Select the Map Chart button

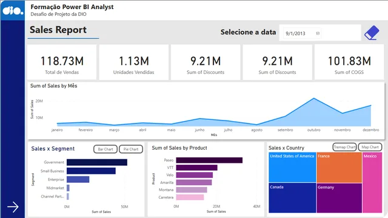(370, 147)
